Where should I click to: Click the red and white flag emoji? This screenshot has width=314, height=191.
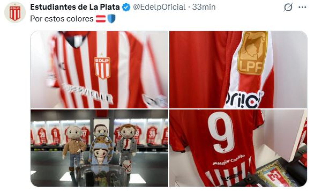(100, 19)
